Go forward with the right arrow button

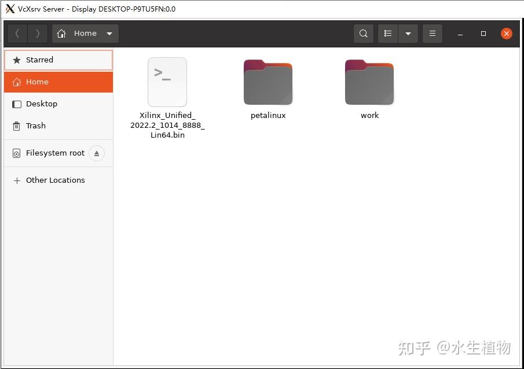[x=37, y=33]
